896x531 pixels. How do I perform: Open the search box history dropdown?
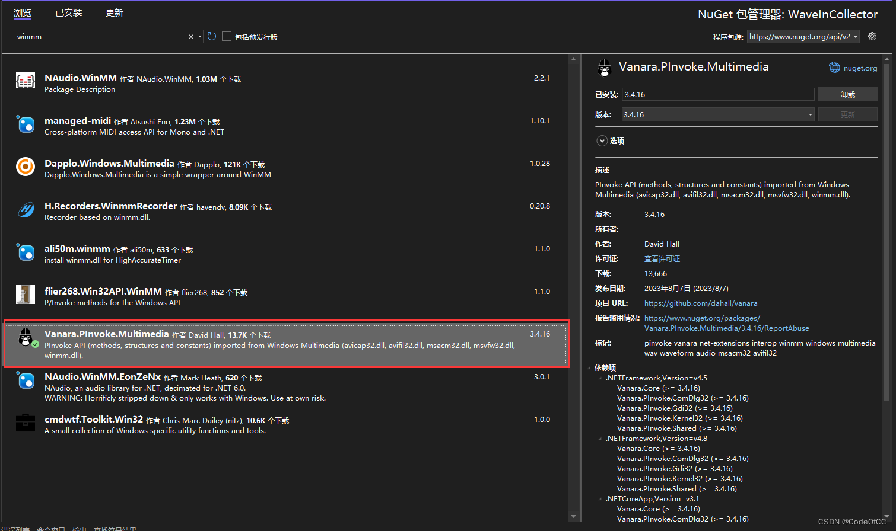coord(200,37)
